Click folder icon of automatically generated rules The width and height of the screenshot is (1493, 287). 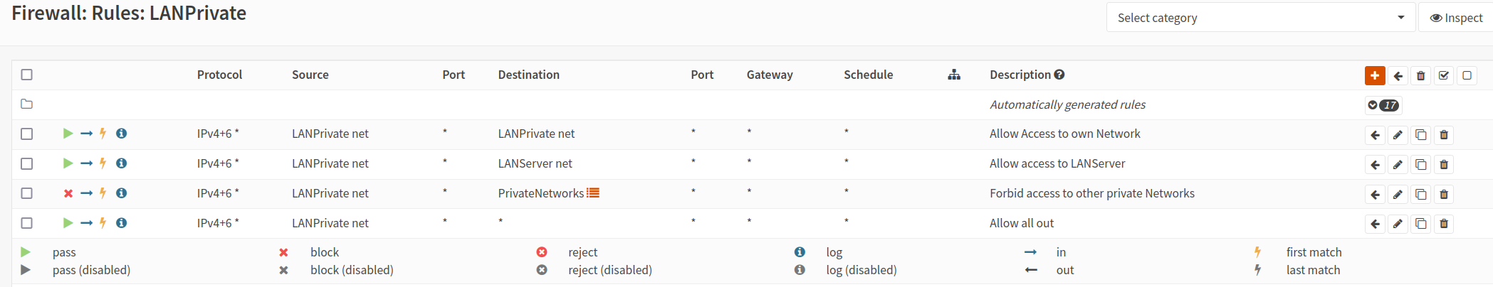tap(27, 104)
